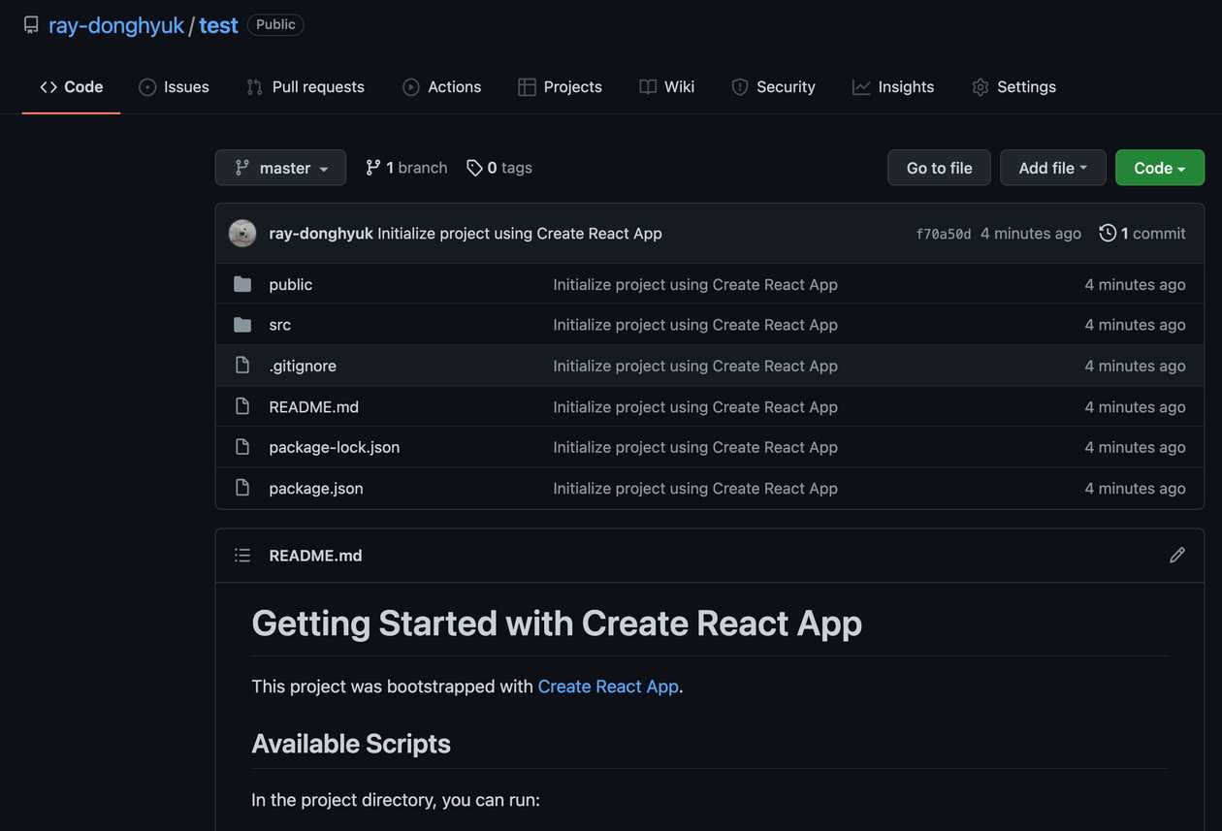
Task: Open the README table of contents icon
Action: pyautogui.click(x=242, y=556)
